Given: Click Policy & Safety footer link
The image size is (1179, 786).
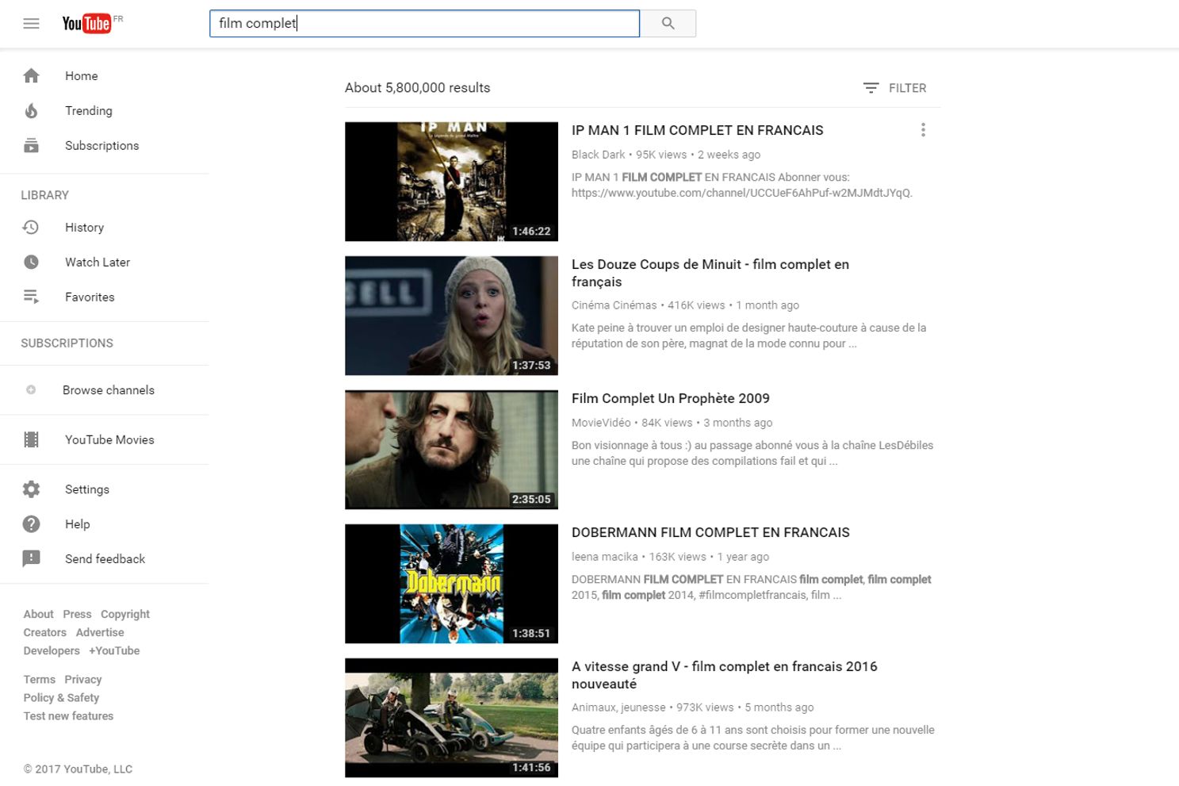Looking at the screenshot, I should [x=61, y=697].
